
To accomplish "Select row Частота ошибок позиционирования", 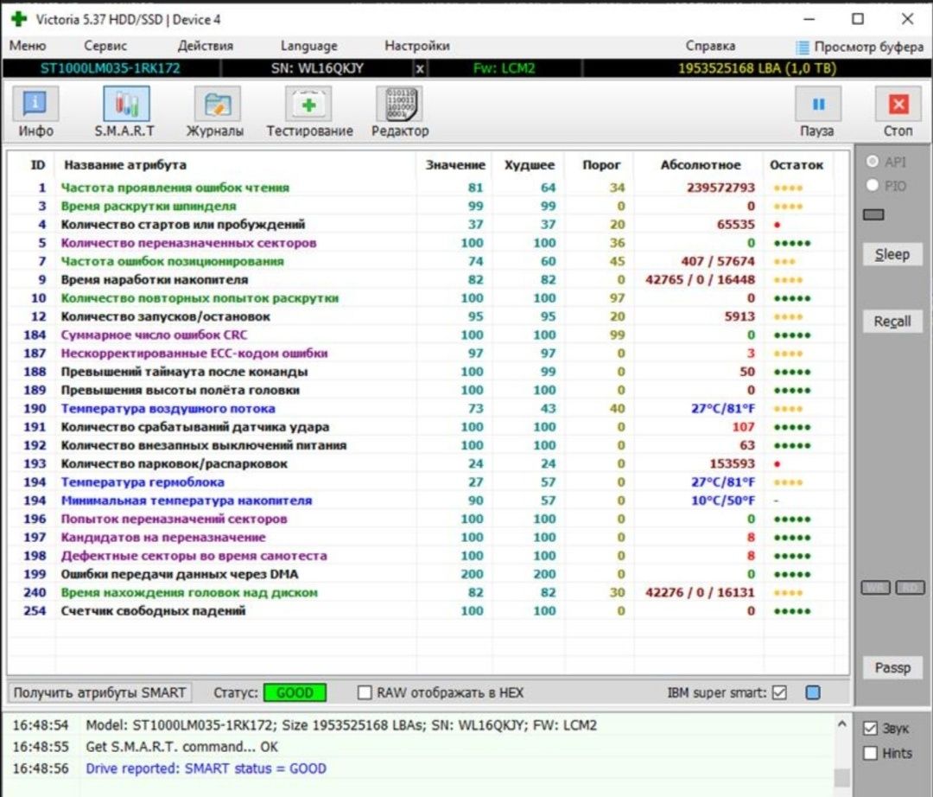I will click(x=428, y=261).
